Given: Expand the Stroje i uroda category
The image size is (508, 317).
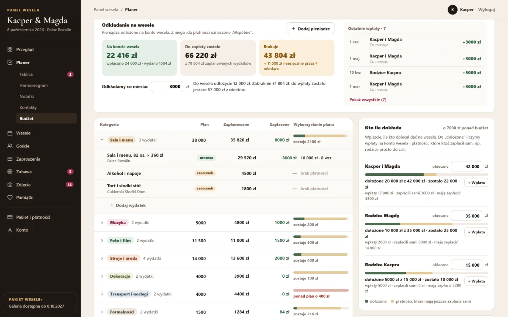Looking at the screenshot, I should [x=102, y=258].
